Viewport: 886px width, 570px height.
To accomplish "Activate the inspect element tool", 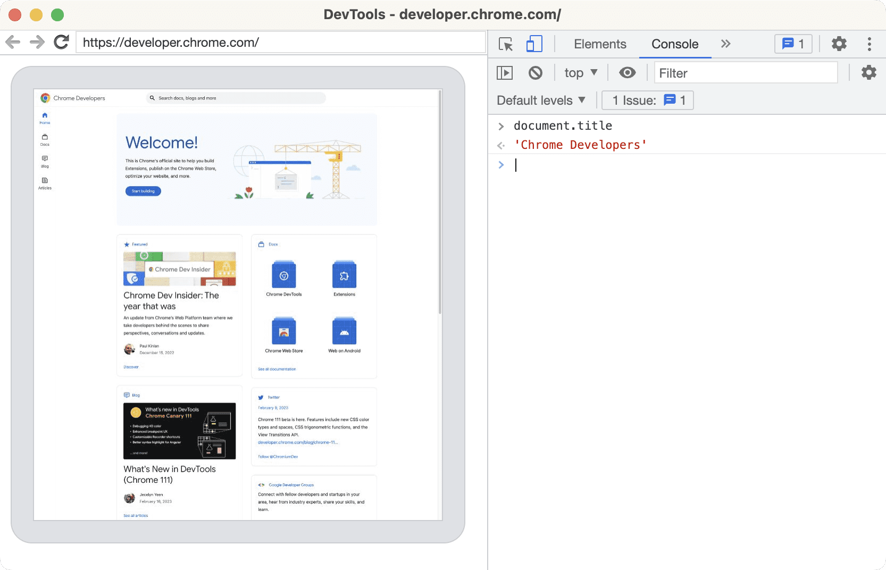I will pos(506,44).
